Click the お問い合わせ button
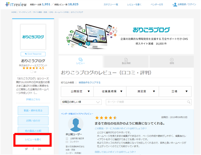 pos(33,121)
